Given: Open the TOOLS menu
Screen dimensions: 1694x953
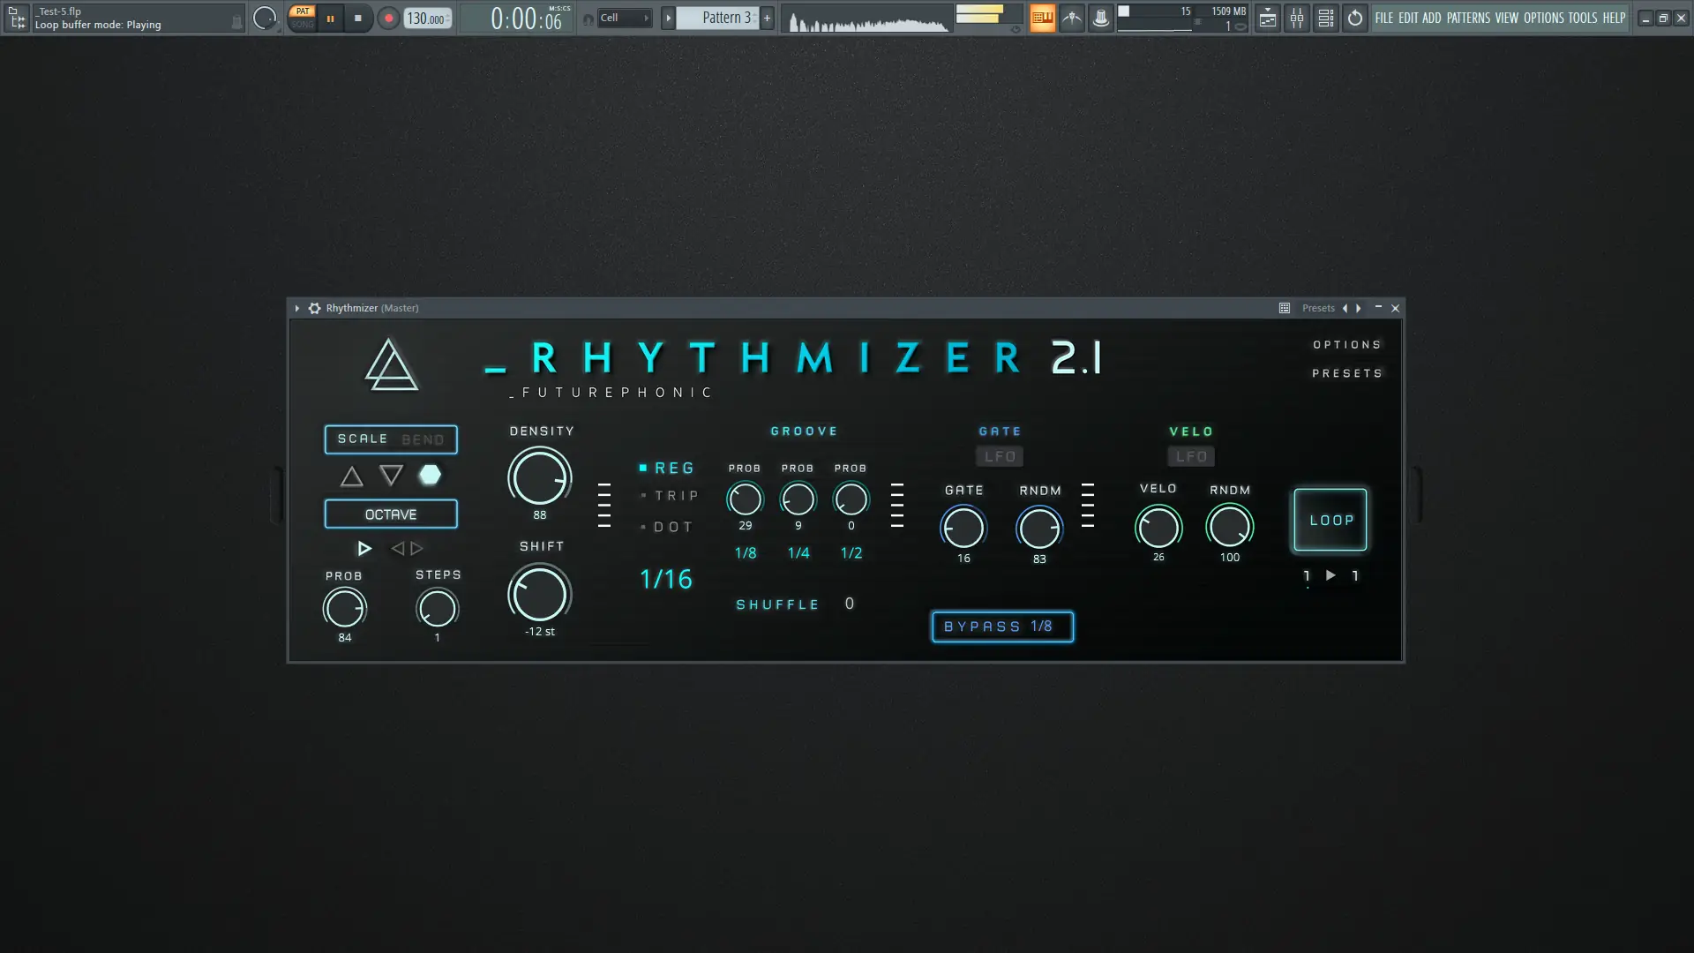Looking at the screenshot, I should (x=1582, y=18).
